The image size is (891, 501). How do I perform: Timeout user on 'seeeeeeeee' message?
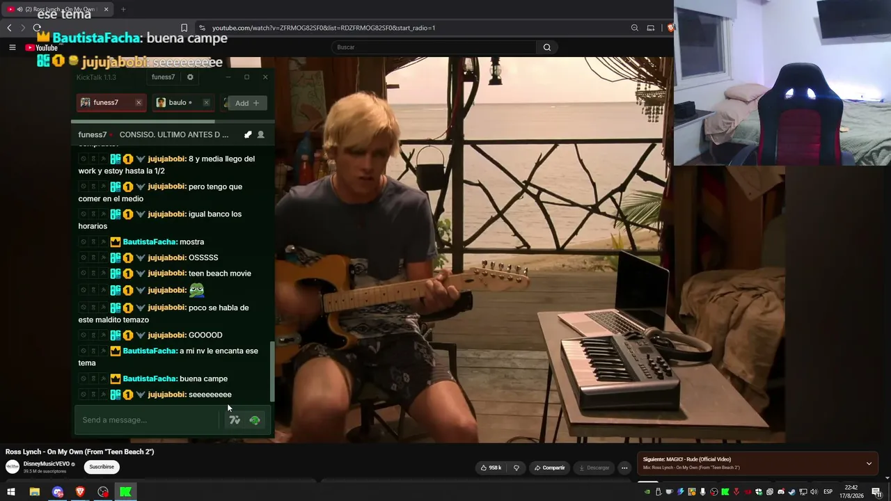click(x=93, y=395)
